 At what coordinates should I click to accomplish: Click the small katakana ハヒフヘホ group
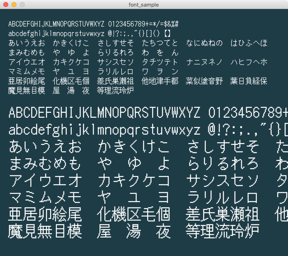coord(249,62)
